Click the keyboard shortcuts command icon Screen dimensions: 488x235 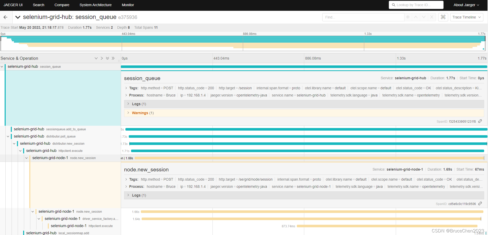443,17
